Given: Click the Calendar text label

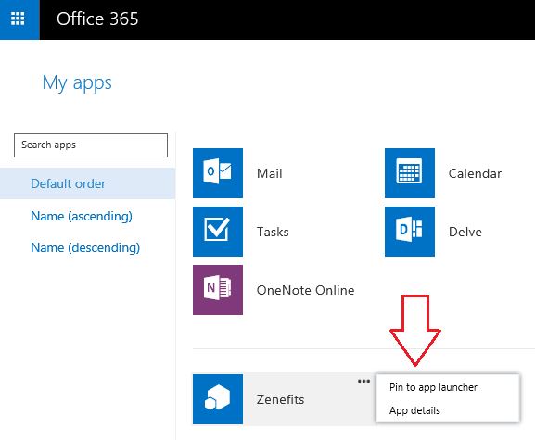Looking at the screenshot, I should [x=475, y=173].
